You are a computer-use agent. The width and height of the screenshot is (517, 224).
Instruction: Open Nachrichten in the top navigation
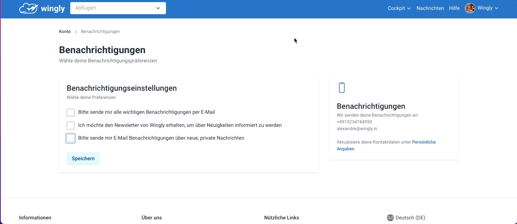(x=430, y=8)
